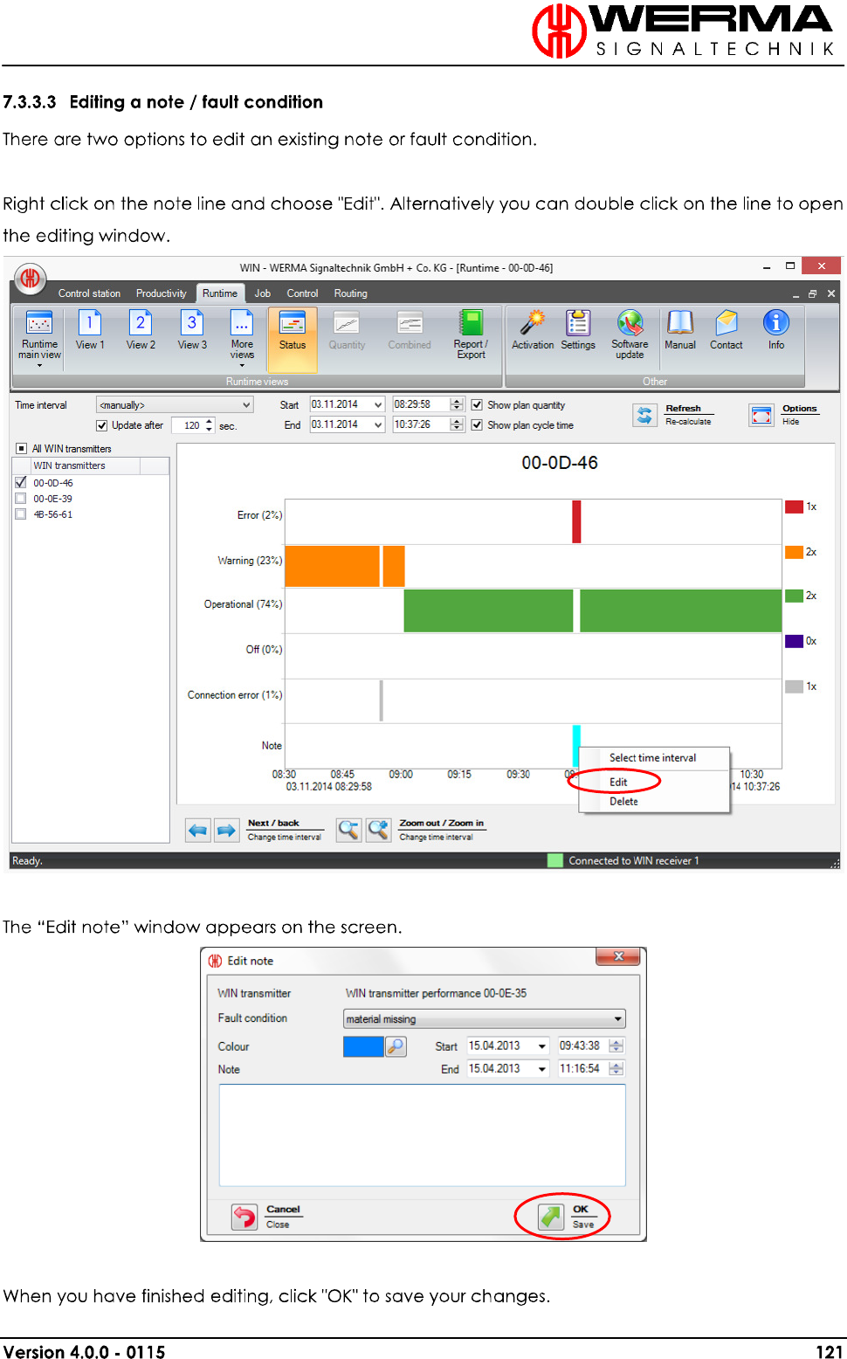847x1359 pixels.
Task: Click the OK green arrow icon
Action: pyautogui.click(x=550, y=1216)
